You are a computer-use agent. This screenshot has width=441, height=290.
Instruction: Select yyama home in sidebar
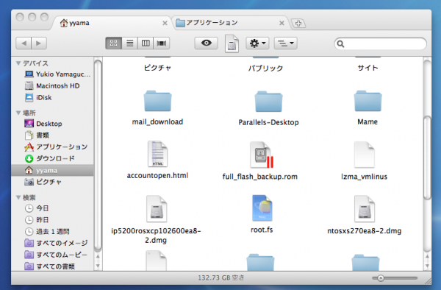pyautogui.click(x=52, y=170)
